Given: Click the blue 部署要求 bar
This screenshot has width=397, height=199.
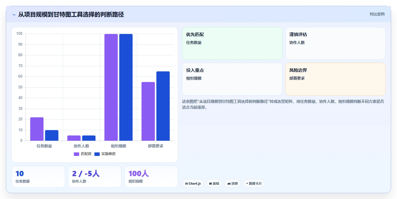Looking at the screenshot, I should tap(163, 106).
